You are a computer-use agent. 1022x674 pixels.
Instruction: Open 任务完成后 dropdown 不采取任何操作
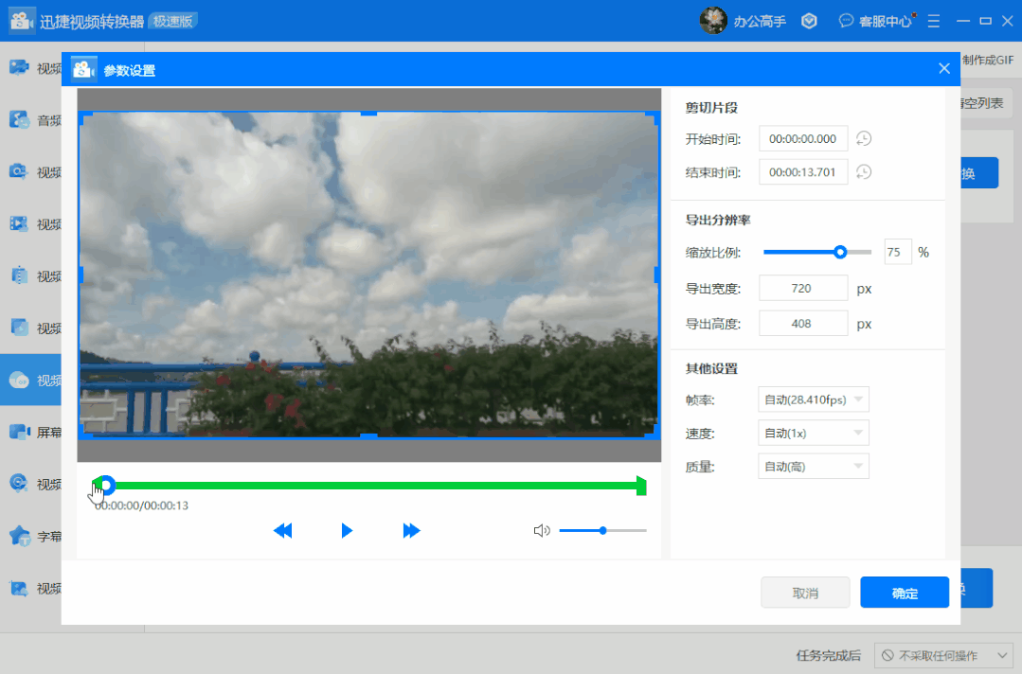click(943, 655)
